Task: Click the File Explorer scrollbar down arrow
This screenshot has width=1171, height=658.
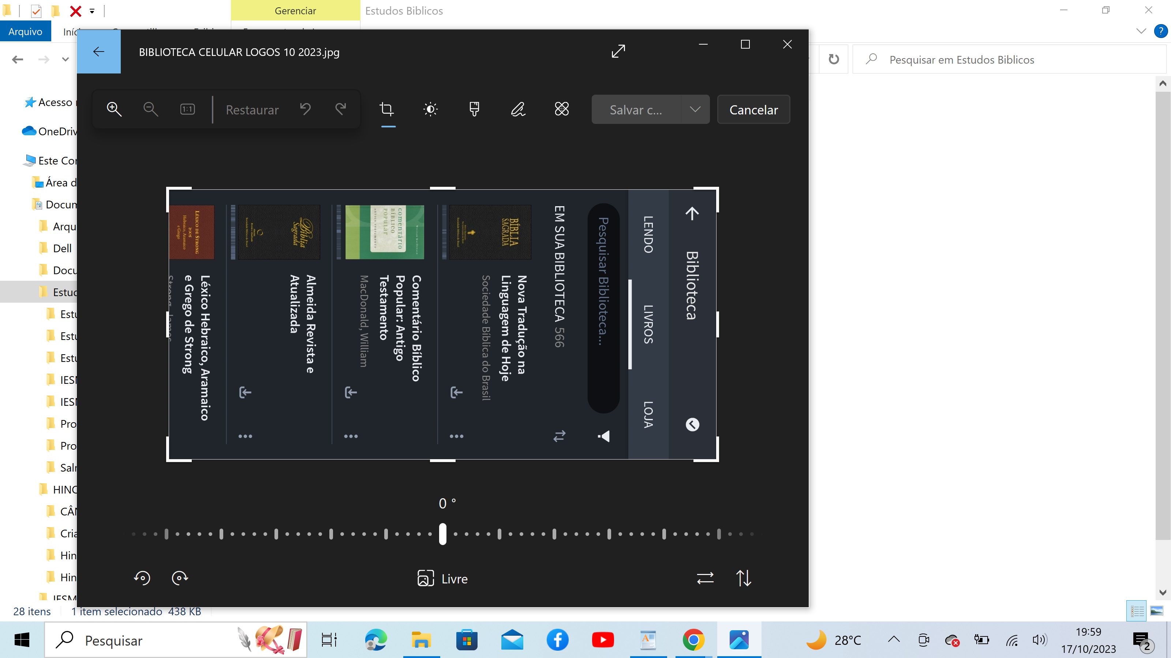Action: [x=1162, y=592]
